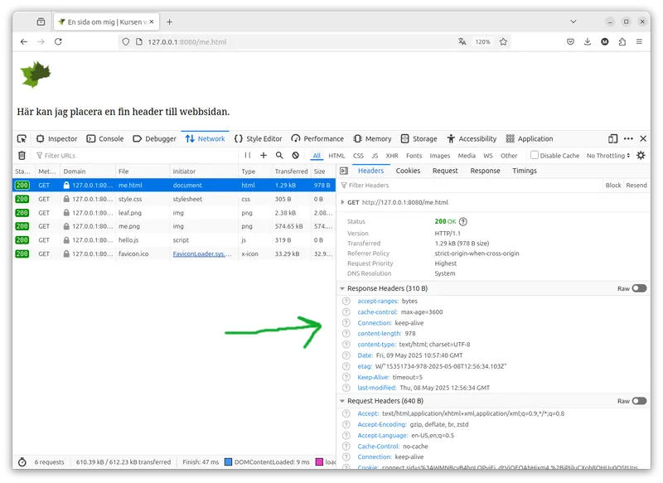Collapse the Request Headers section
Image resolution: width=663 pixels, height=483 pixels.
coord(342,401)
